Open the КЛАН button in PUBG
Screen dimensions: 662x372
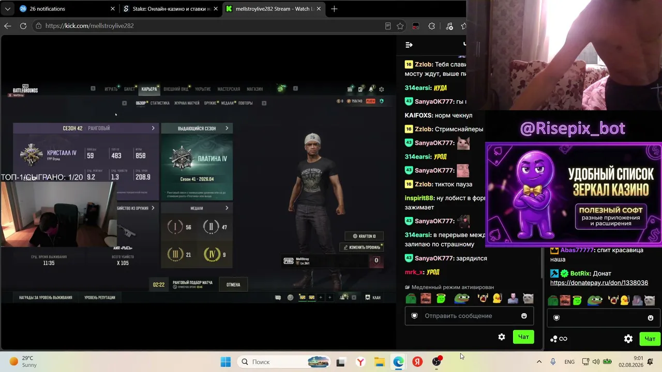coord(373,298)
